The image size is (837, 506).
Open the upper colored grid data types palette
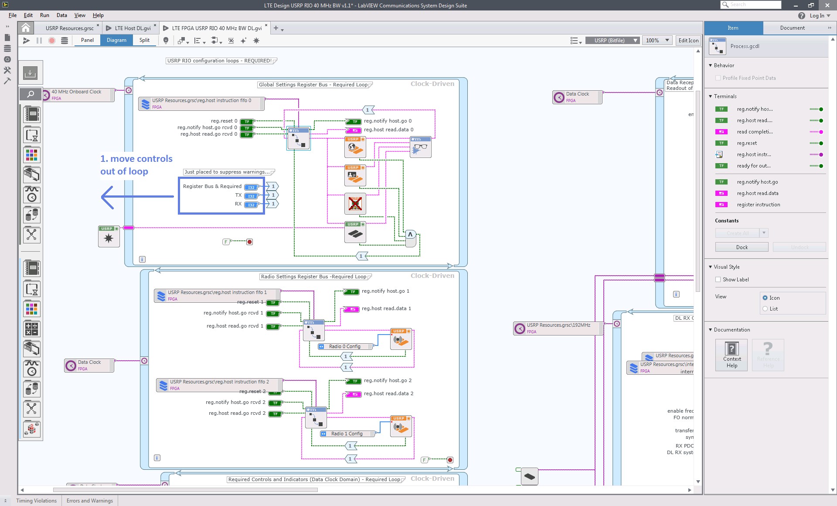pos(32,155)
